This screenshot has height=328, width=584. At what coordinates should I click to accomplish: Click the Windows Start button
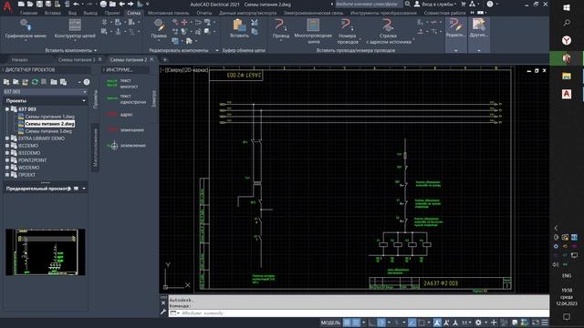point(567,7)
